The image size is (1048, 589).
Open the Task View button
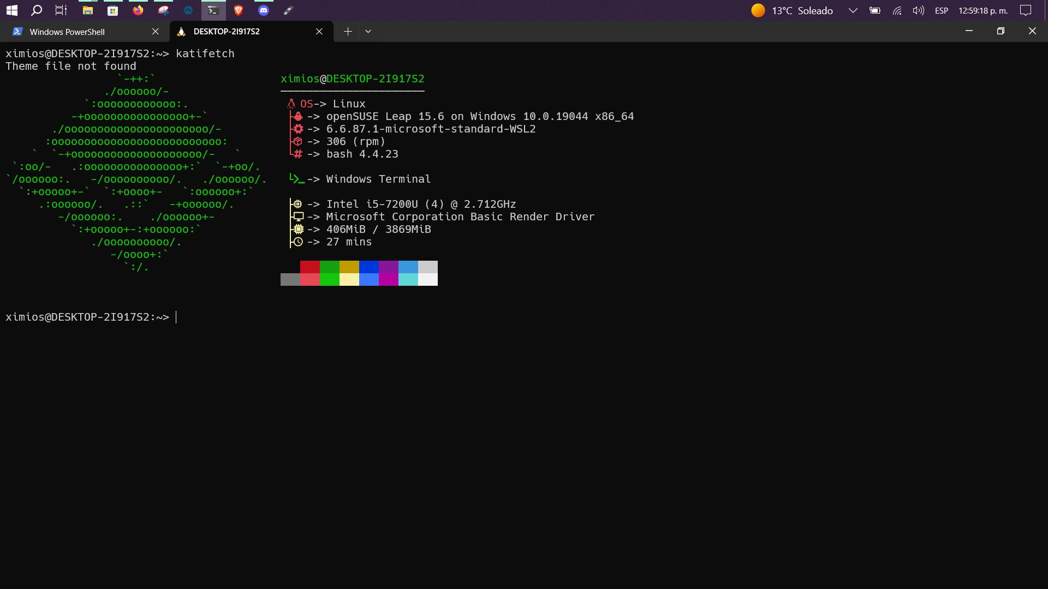pyautogui.click(x=61, y=10)
